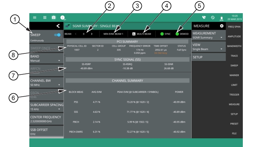Click the SS-RSRQ -10.38 dB value
This screenshot has height=147, width=262.
point(127,68)
